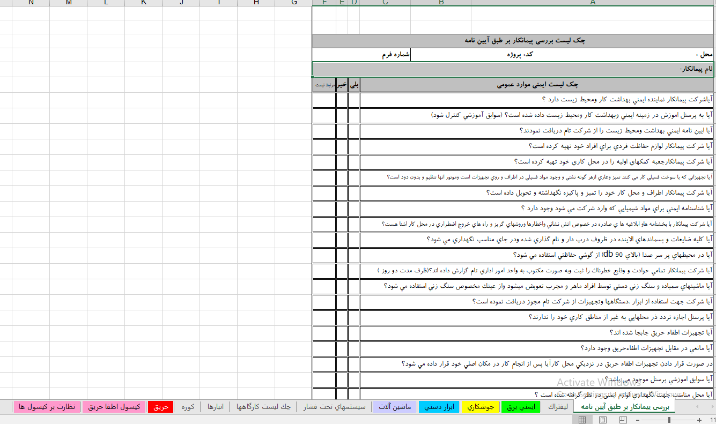
Task: Select the question about آيين نامه ايمني بهداشت
Action: click(x=537, y=131)
